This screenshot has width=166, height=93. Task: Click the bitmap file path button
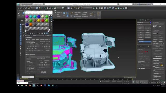(40, 57)
